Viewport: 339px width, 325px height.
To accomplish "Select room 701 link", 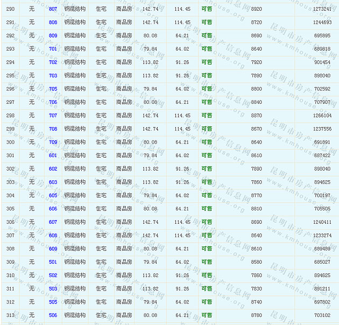I will point(53,49).
